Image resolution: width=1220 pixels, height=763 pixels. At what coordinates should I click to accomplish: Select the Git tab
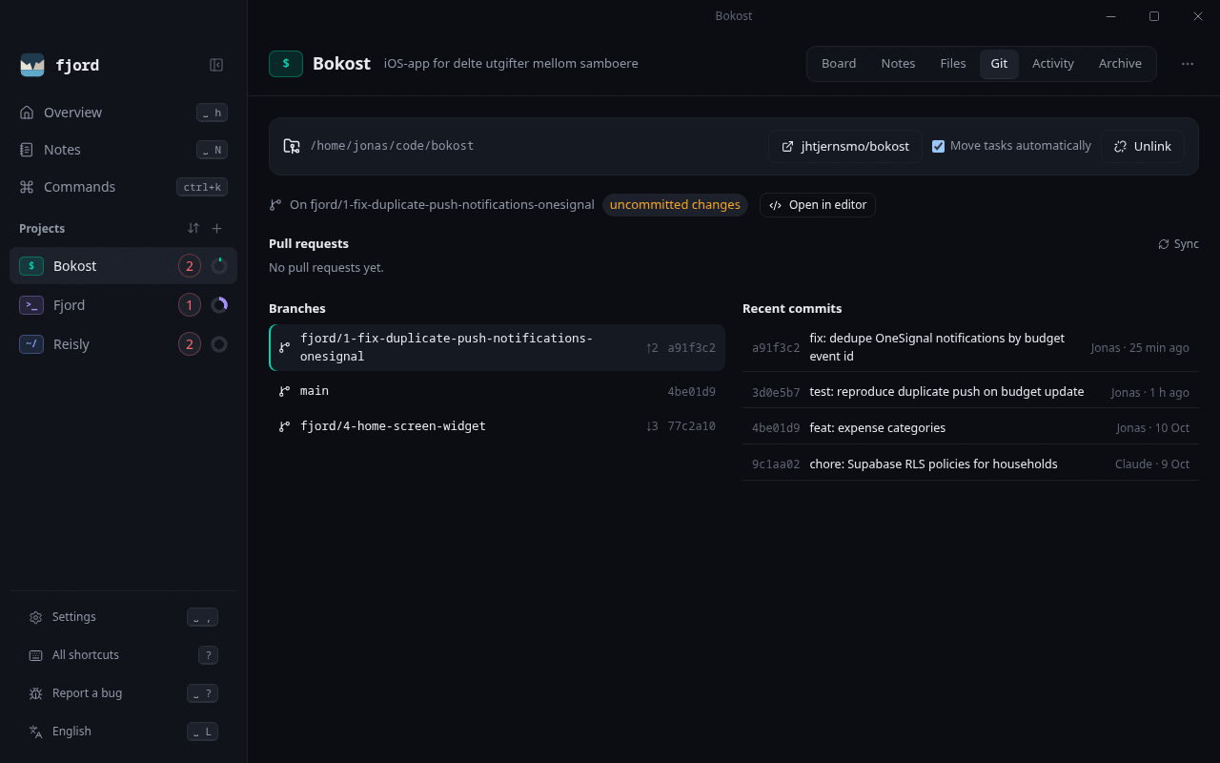point(999,64)
